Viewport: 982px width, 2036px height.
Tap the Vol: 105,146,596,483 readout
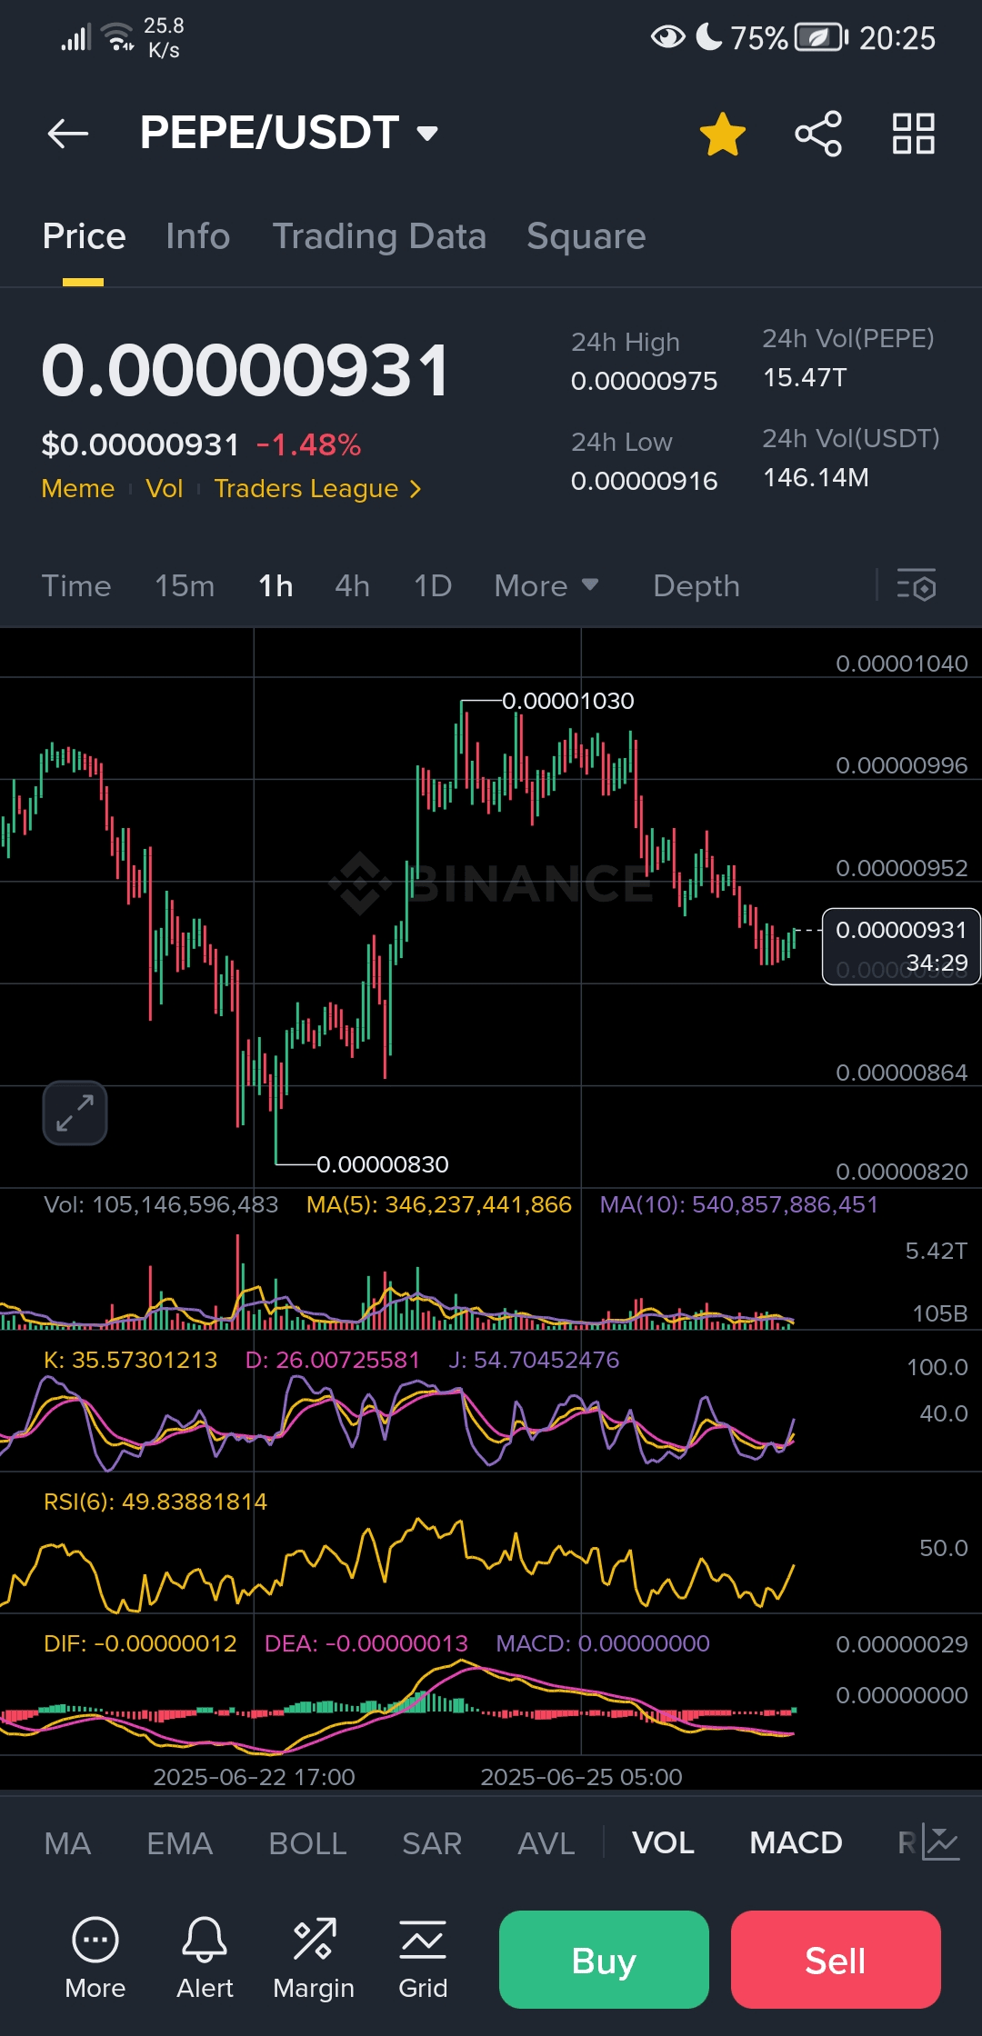coord(161,1204)
